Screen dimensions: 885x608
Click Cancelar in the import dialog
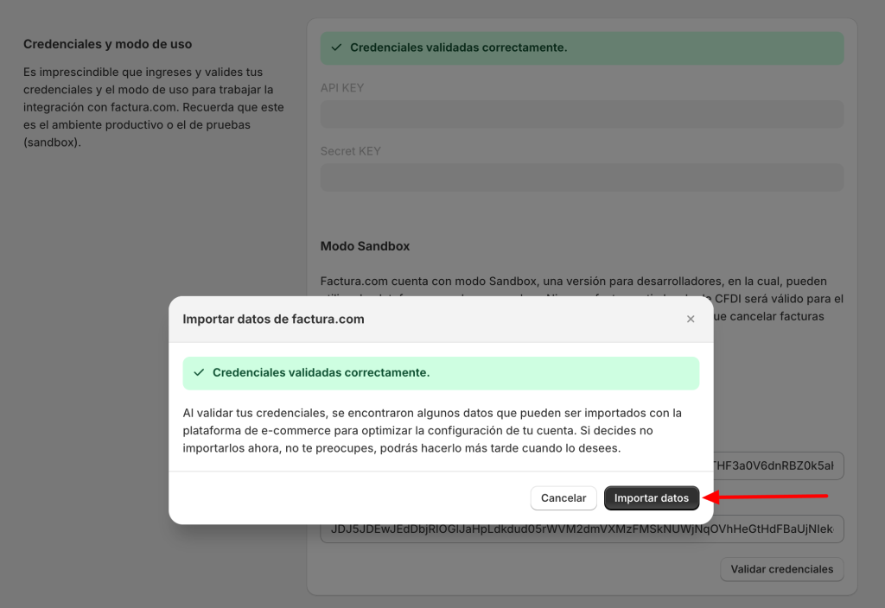click(563, 498)
